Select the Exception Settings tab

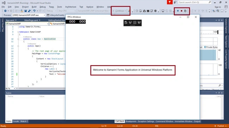(146, 121)
